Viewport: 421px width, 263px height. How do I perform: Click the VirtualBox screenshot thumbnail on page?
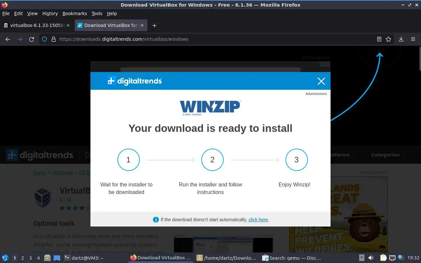tap(223, 244)
